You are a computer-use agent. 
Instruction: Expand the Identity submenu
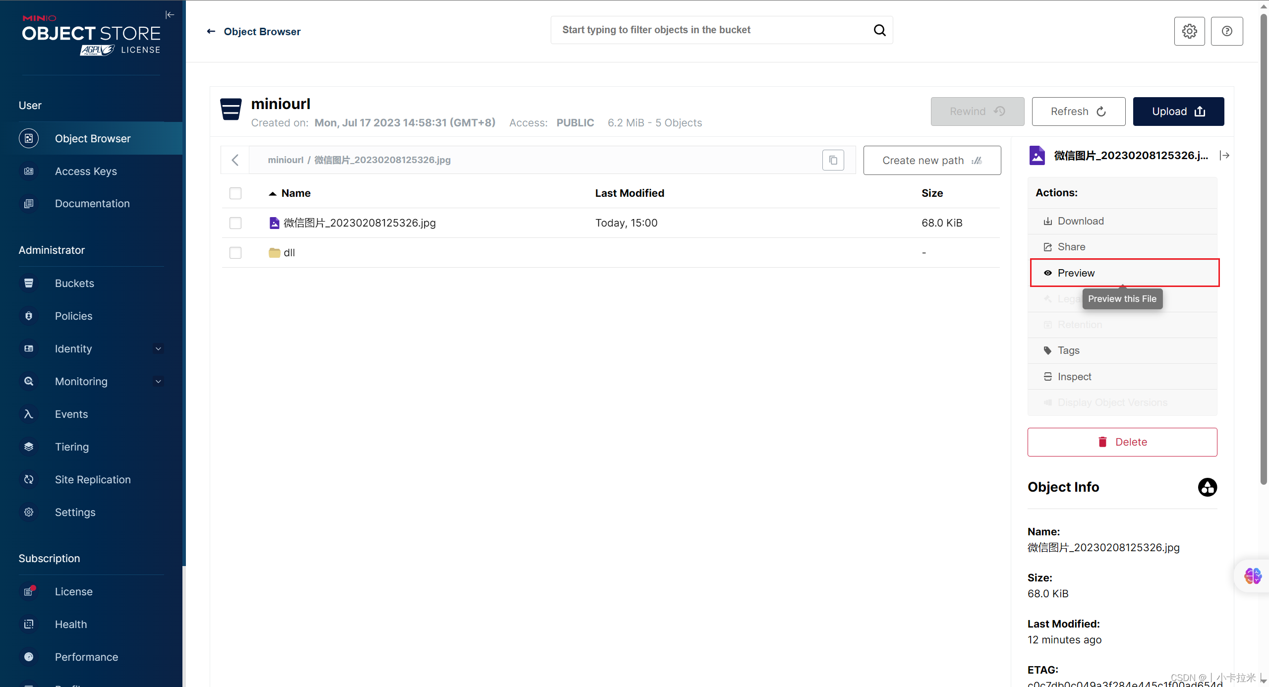(x=158, y=349)
